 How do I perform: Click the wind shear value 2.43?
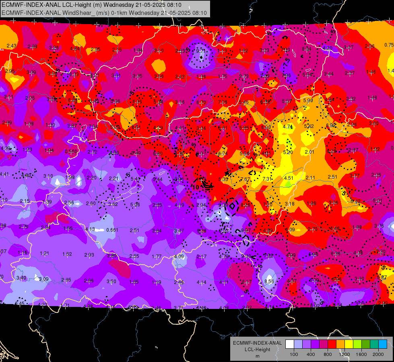pyautogui.click(x=12, y=46)
